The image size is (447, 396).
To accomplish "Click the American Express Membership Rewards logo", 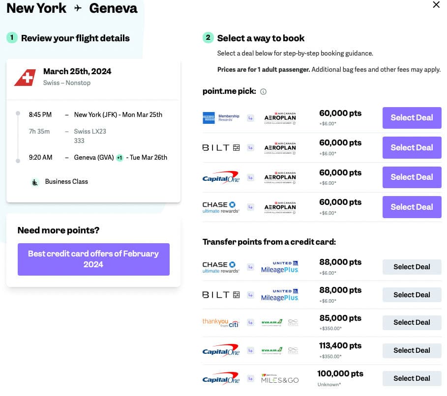I will pyautogui.click(x=221, y=118).
